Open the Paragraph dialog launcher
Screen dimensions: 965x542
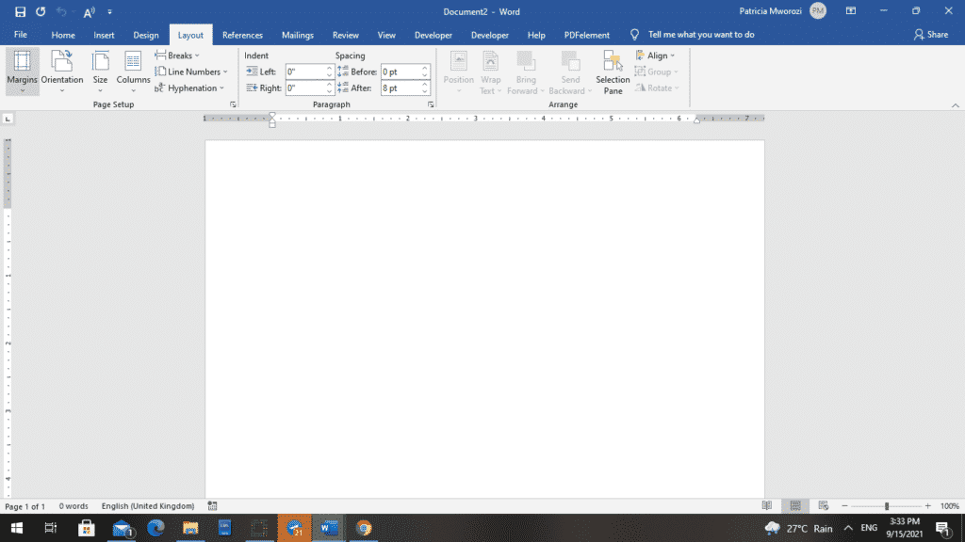pyautogui.click(x=431, y=104)
